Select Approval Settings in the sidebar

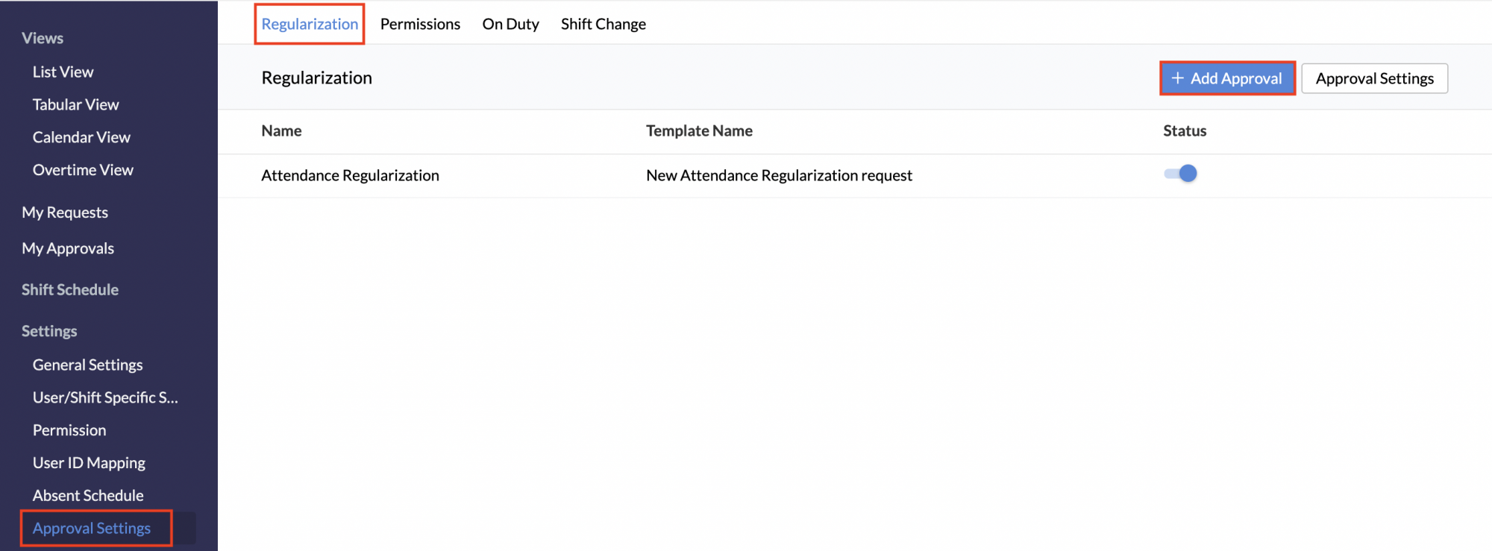click(x=92, y=529)
